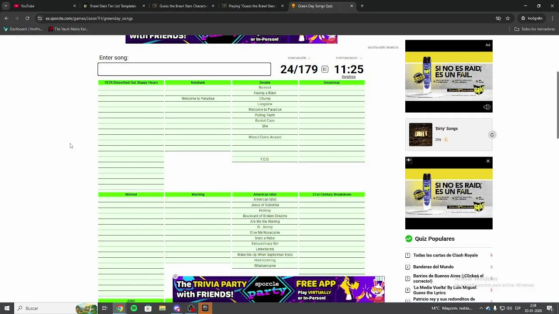Open the 'Dirty' Songs quiz link
Screen dimensions: 559x314
tap(446, 129)
